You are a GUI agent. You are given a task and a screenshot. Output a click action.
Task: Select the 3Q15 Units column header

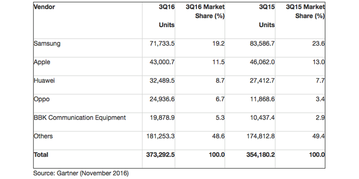pyautogui.click(x=266, y=16)
